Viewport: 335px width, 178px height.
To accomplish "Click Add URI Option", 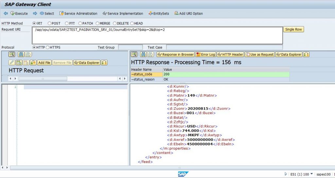I will pos(189,13).
